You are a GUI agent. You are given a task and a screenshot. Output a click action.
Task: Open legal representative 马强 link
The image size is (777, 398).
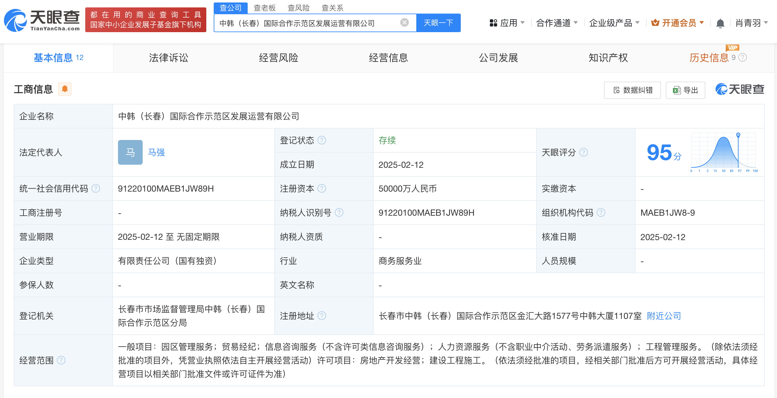pyautogui.click(x=156, y=152)
